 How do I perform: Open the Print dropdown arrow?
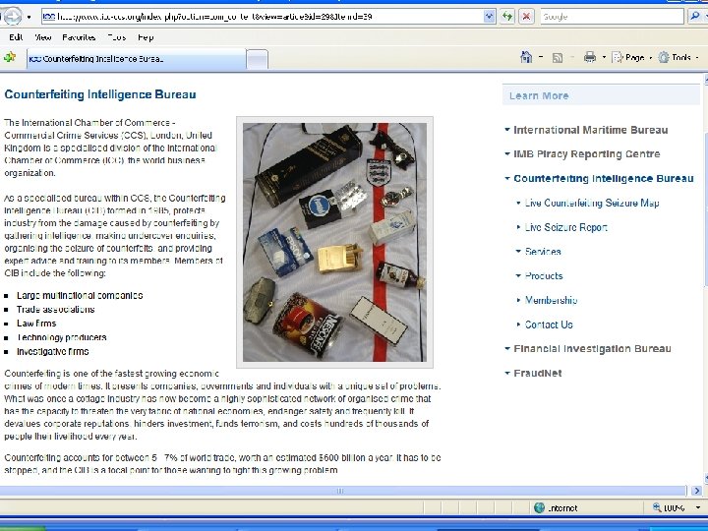[604, 58]
